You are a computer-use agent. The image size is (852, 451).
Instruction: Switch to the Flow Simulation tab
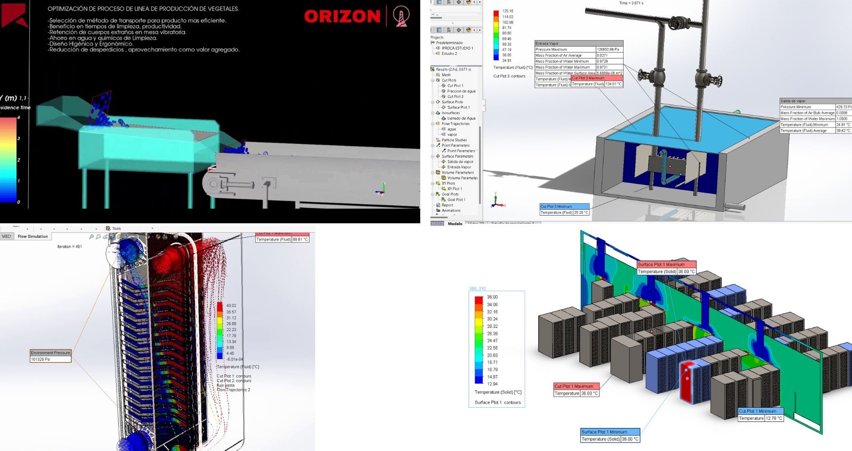tap(33, 237)
